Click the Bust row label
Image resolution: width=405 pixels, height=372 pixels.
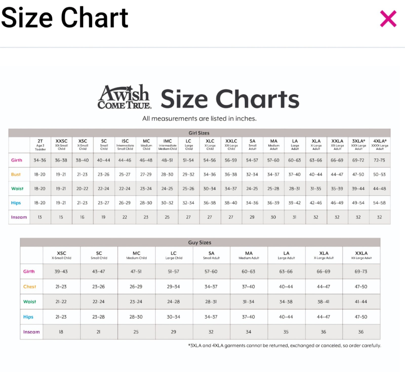(x=16, y=174)
